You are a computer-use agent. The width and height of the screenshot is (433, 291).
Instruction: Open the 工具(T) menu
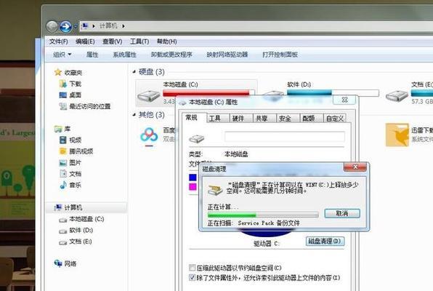tap(139, 41)
